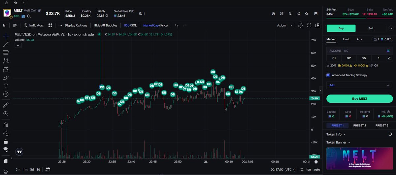Click the TradingView logo on chart
The image size is (396, 175).
click(19, 152)
